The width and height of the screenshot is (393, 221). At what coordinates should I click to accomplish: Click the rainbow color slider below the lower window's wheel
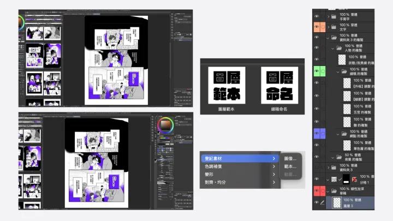(165, 138)
